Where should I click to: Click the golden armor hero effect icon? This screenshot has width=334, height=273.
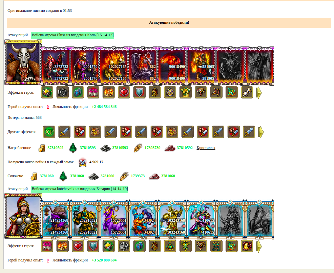(185, 92)
